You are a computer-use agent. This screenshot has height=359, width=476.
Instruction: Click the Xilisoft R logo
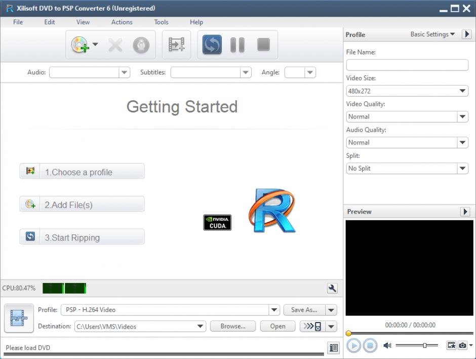272,210
